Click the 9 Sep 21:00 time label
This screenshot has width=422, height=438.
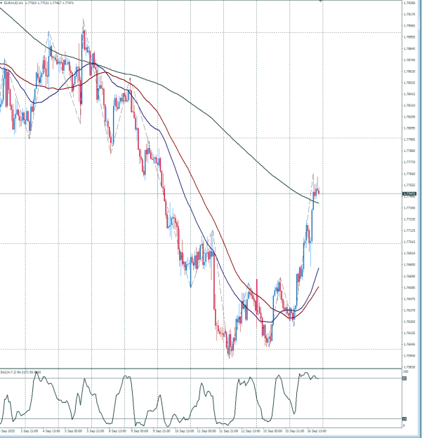[x=161, y=431]
